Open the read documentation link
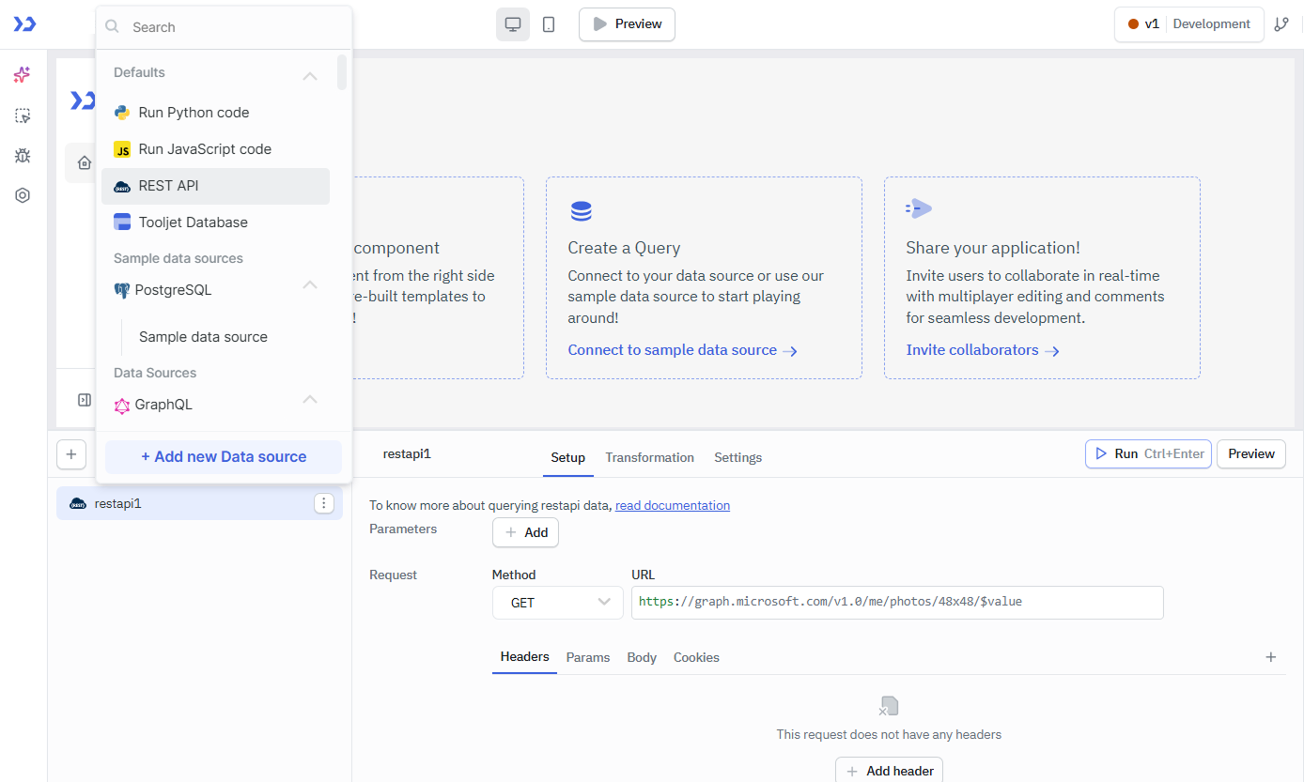 tap(672, 505)
